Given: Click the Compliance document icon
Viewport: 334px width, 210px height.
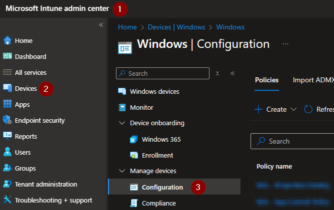Looking at the screenshot, I should (134, 203).
